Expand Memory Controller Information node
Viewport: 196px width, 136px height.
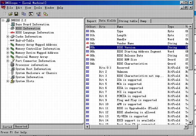point(8,49)
